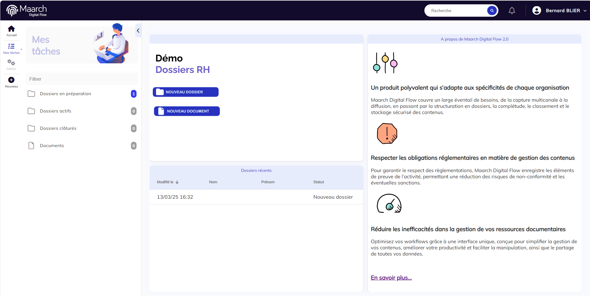Click the orange warning octagon icon
The image size is (590, 296).
click(387, 133)
